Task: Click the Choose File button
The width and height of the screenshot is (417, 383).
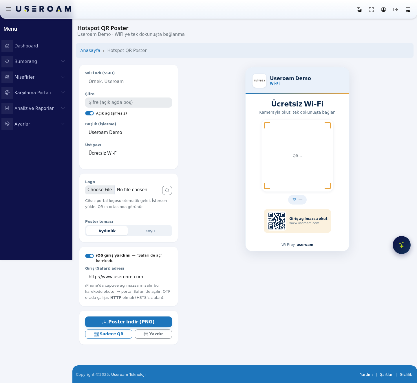Action: coord(100,190)
